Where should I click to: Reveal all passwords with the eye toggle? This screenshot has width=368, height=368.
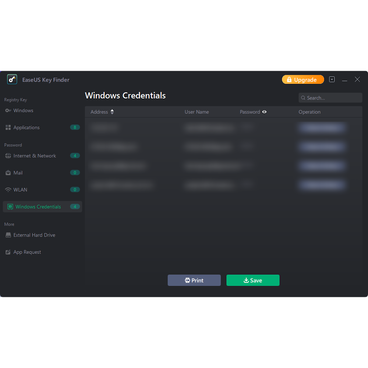[264, 112]
